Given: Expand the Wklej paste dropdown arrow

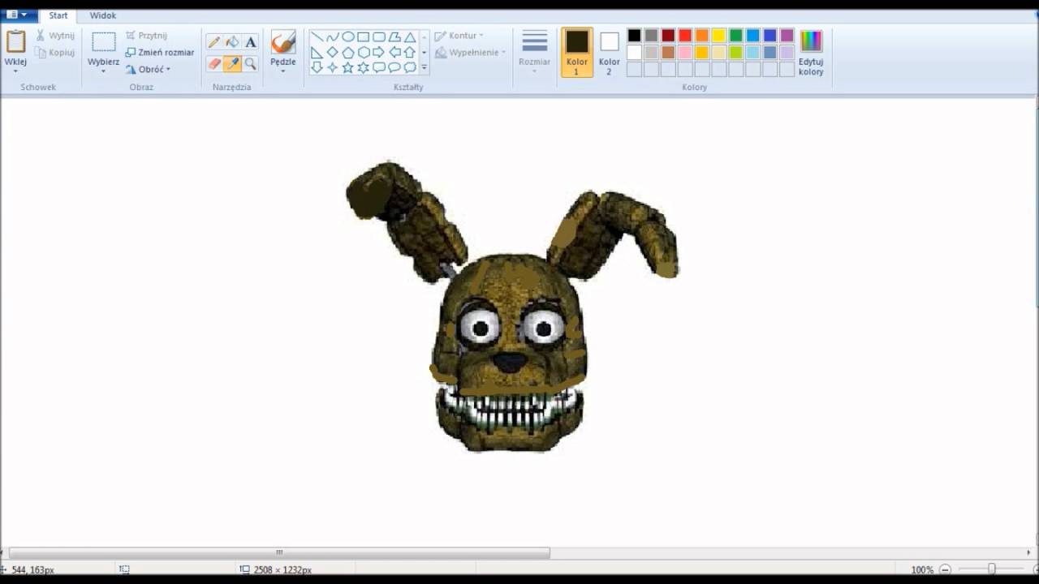Looking at the screenshot, I should [15, 71].
